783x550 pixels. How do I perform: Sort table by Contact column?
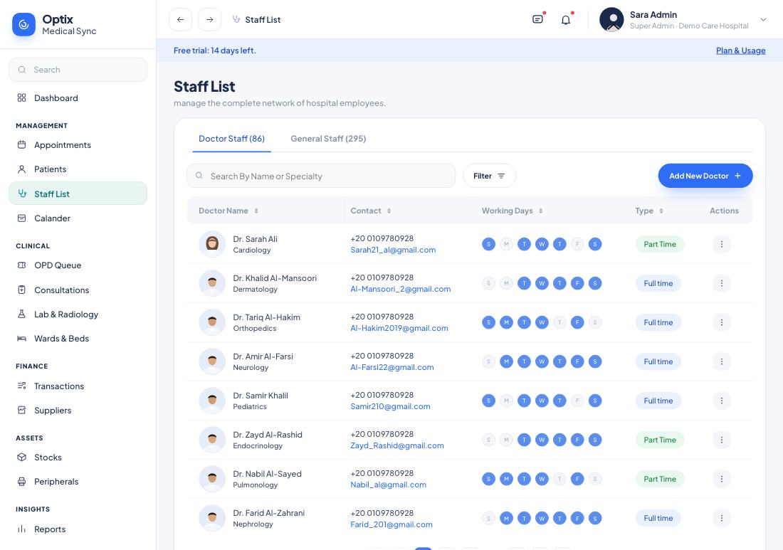pos(389,211)
